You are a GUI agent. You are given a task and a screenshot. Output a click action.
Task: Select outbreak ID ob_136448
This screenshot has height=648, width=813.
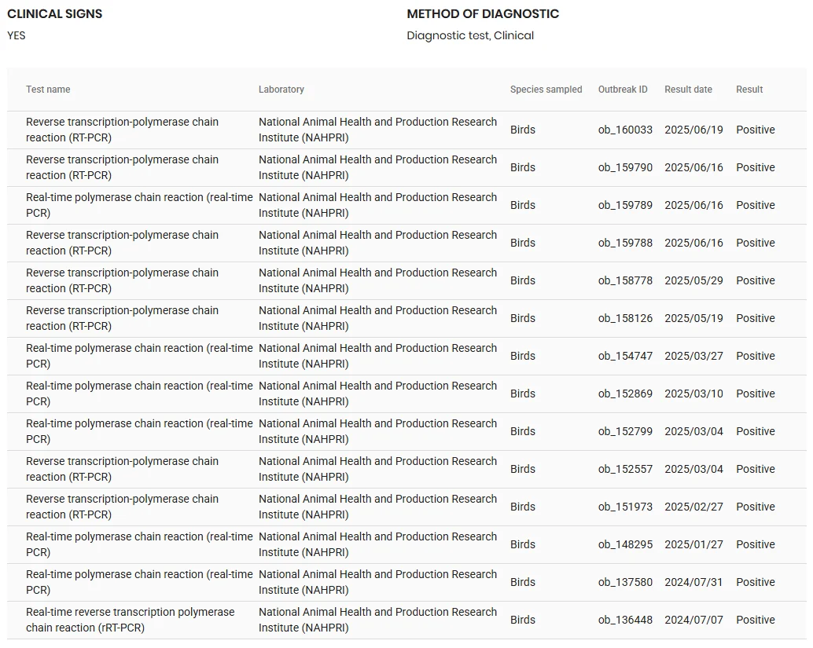[x=625, y=620]
